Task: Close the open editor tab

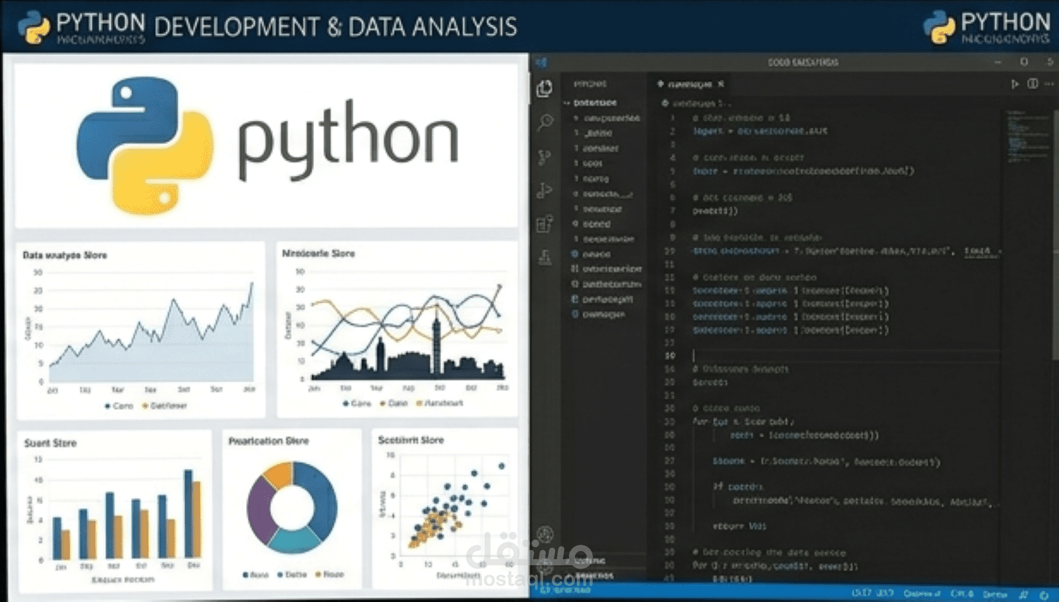Action: (721, 83)
